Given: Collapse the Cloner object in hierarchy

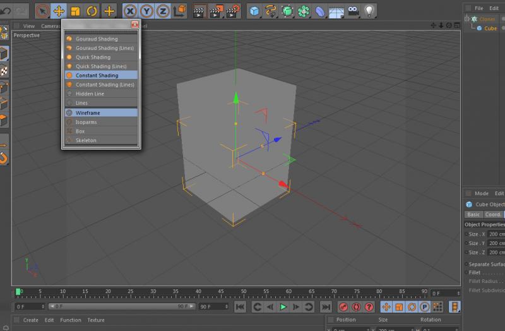Looking at the screenshot, I should point(467,20).
